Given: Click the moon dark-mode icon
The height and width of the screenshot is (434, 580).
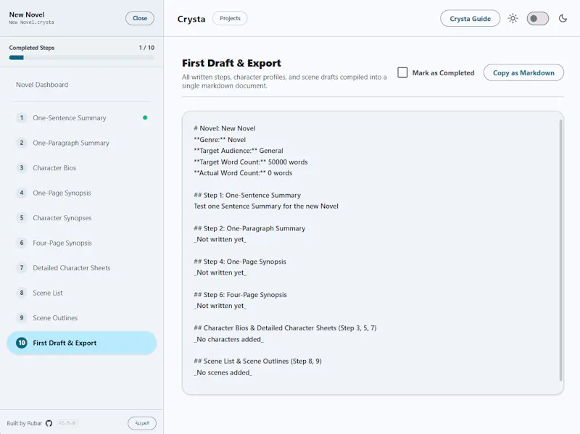Looking at the screenshot, I should [563, 18].
